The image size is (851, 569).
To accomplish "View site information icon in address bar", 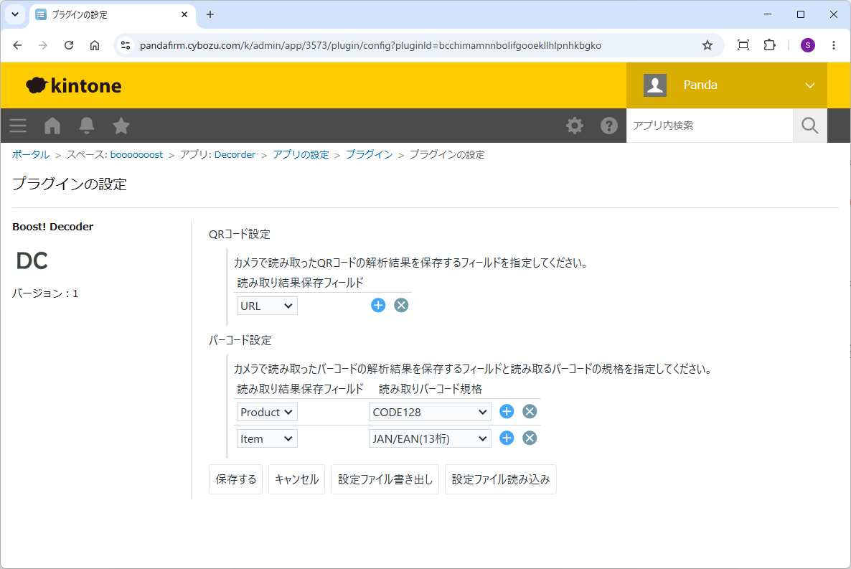I will [126, 45].
